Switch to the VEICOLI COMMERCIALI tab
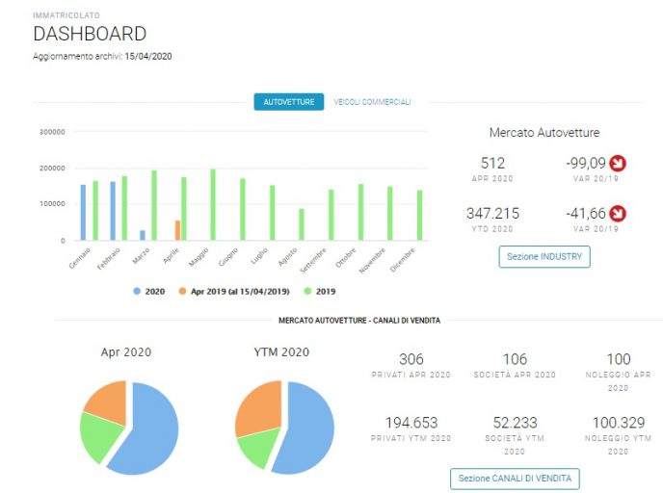 pyautogui.click(x=372, y=102)
